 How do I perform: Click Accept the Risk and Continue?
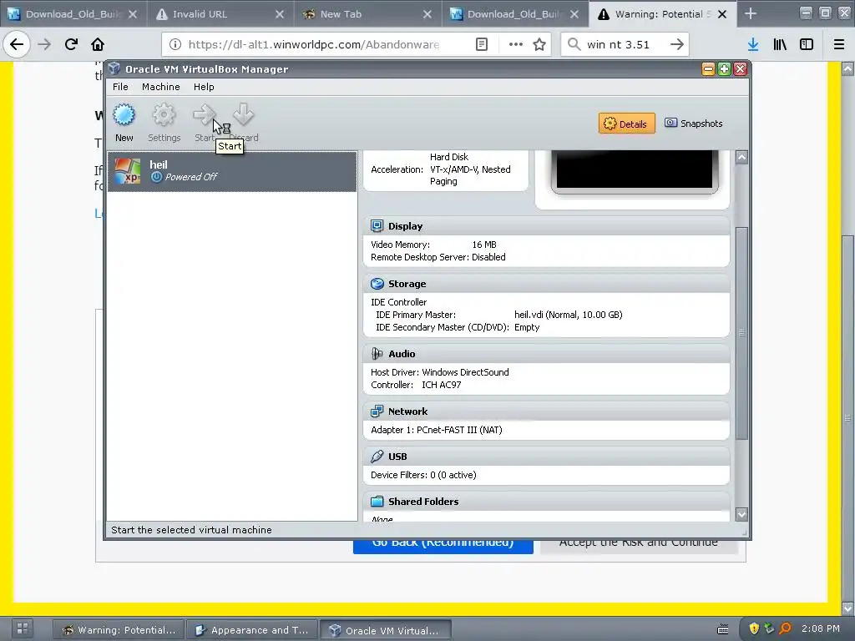pyautogui.click(x=639, y=547)
